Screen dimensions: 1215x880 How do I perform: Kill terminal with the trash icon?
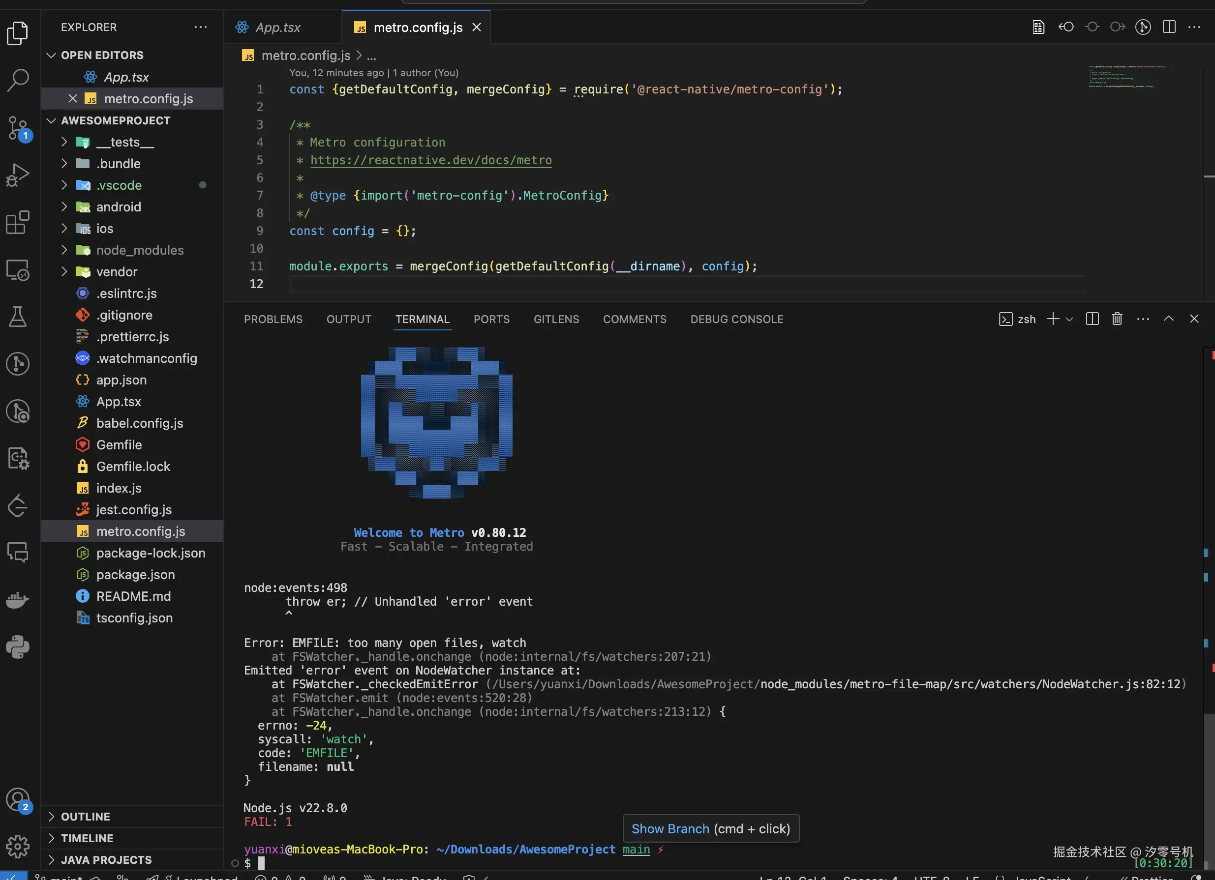(x=1117, y=319)
